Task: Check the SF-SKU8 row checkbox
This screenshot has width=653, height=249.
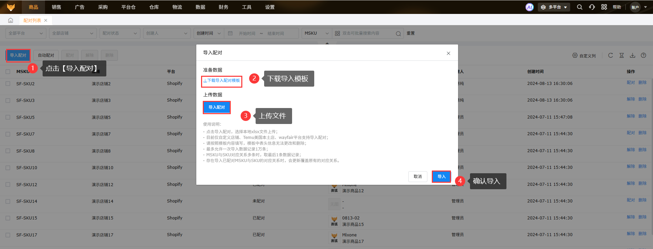Action: click(8, 151)
